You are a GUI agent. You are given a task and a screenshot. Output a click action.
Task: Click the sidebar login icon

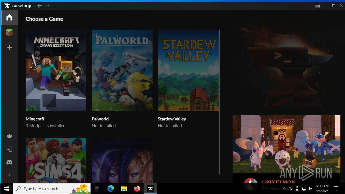9,149
